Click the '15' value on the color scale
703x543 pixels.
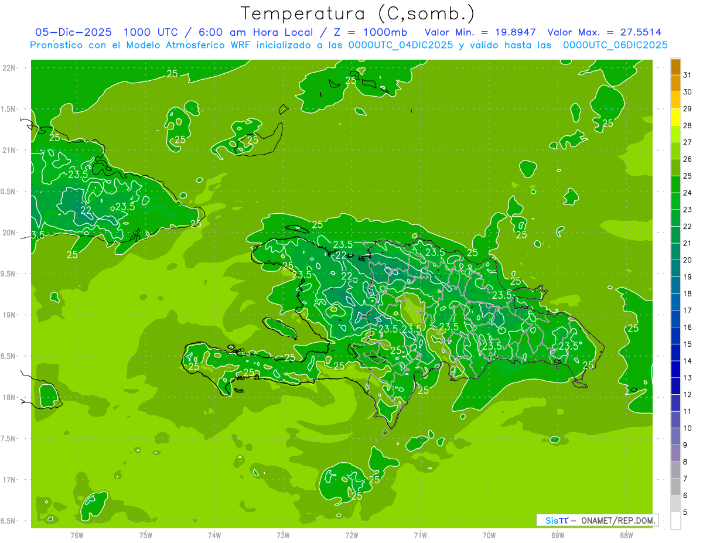click(x=687, y=344)
